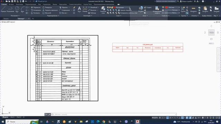Click the Undo arrow in quick access toolbar
Viewport: 221px width, 124px height.
[26, 1]
